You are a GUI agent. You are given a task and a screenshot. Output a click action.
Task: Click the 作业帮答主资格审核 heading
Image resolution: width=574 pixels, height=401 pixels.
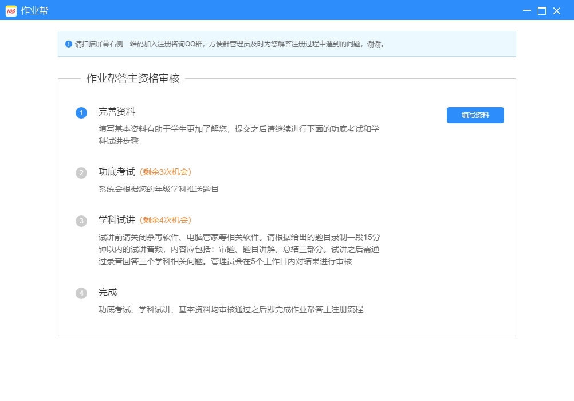click(x=133, y=79)
